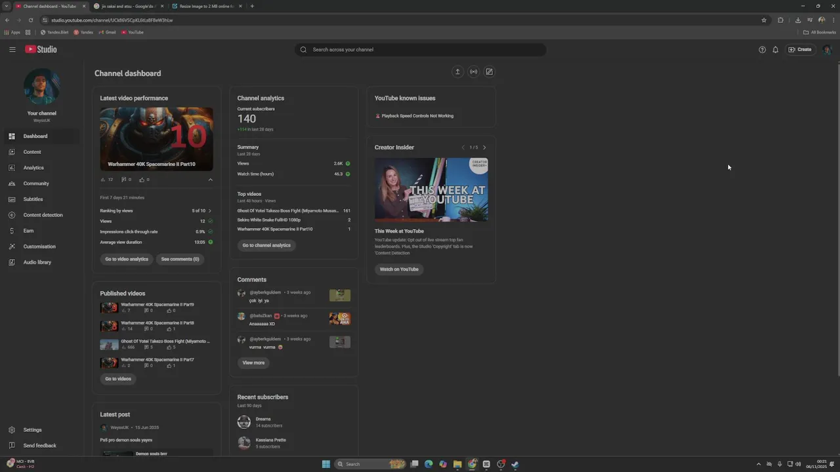Open This Week at YouTube video thumbnail
The width and height of the screenshot is (840, 472).
point(431,189)
